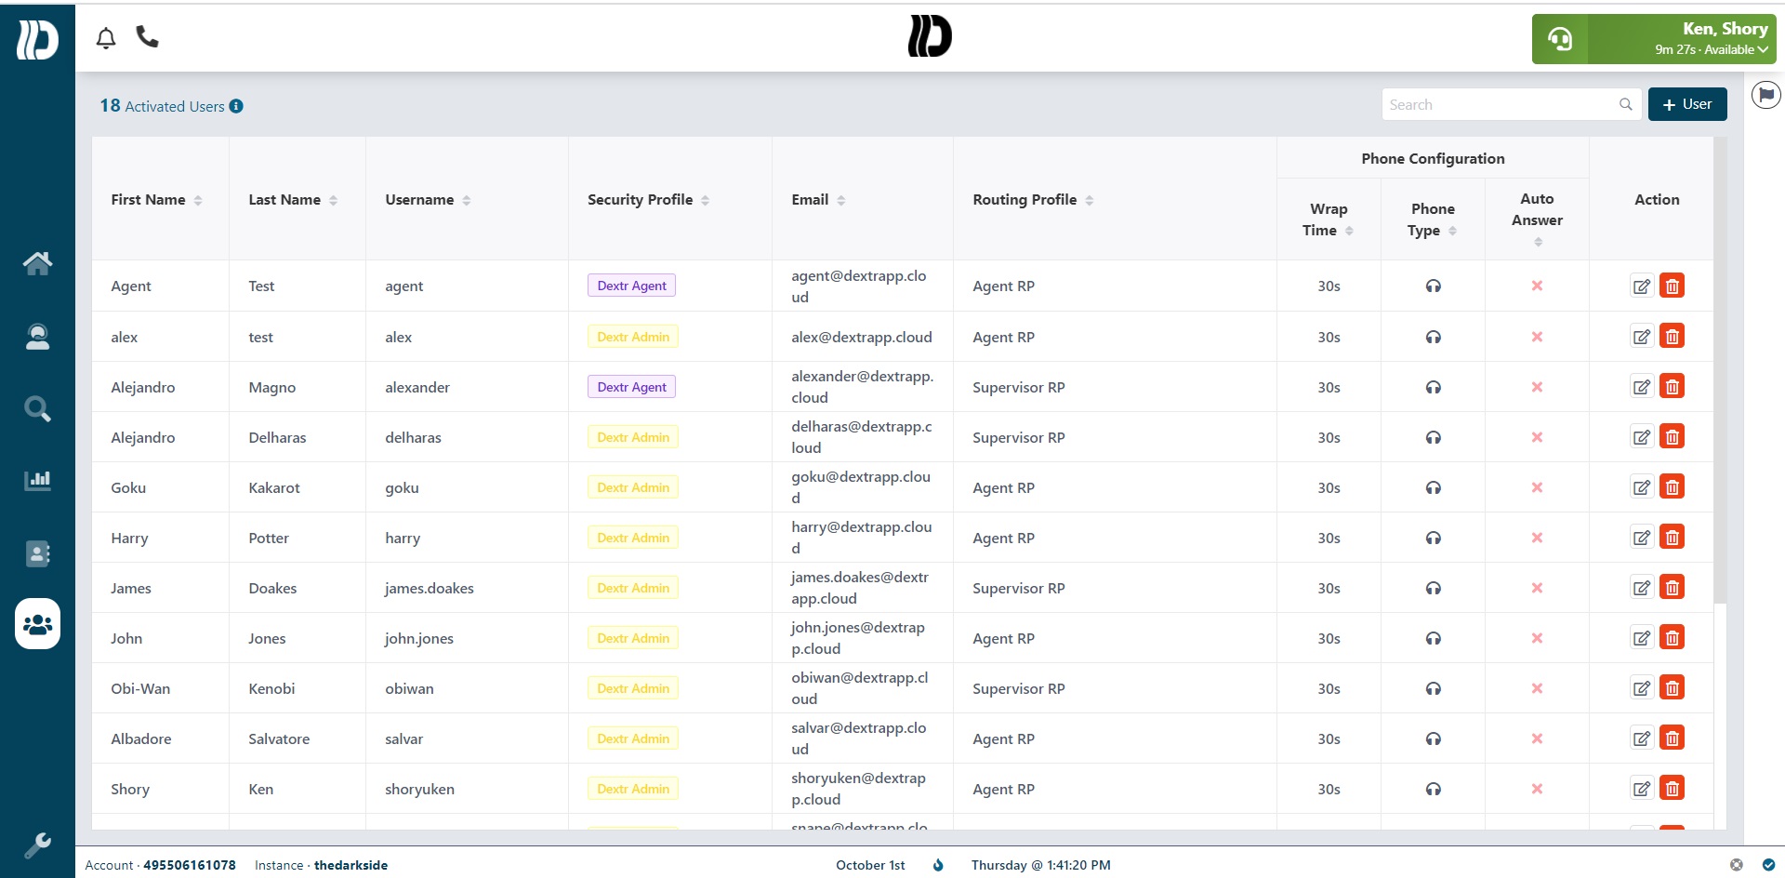The height and width of the screenshot is (878, 1785).
Task: Open the search magnifier in sidebar
Action: coord(37,408)
